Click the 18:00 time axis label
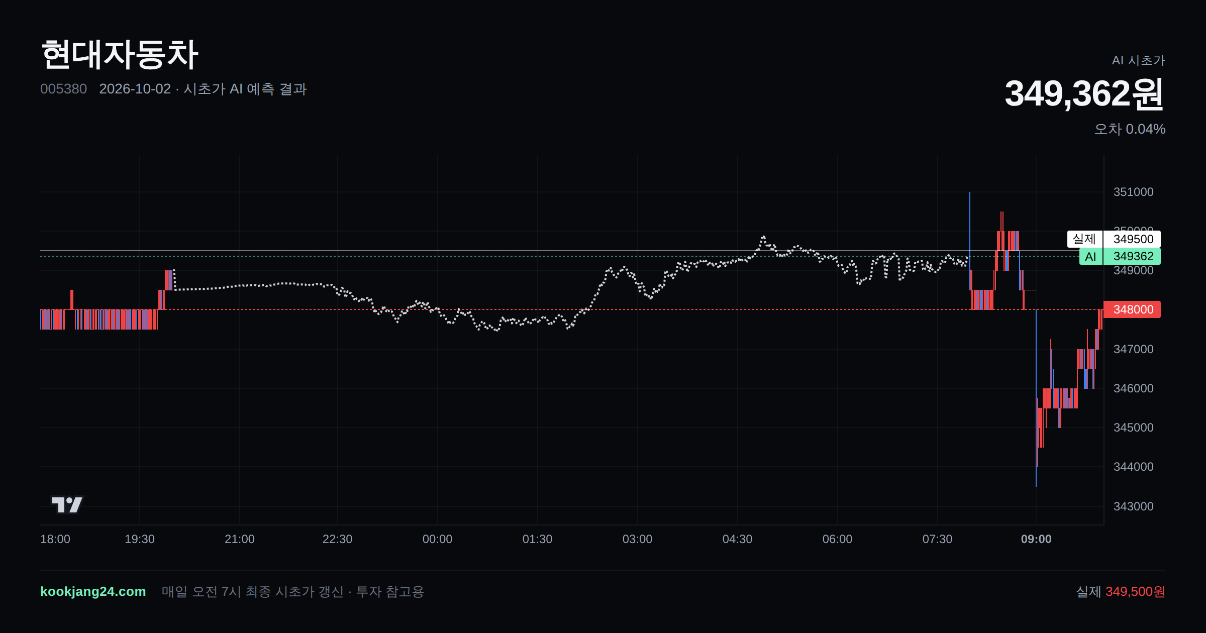Viewport: 1206px width, 633px height. pos(55,539)
